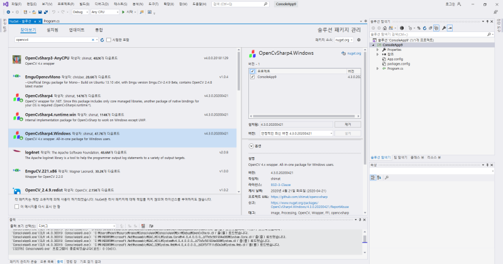
Task: Click the green Start debugging play icon
Action: (123, 12)
